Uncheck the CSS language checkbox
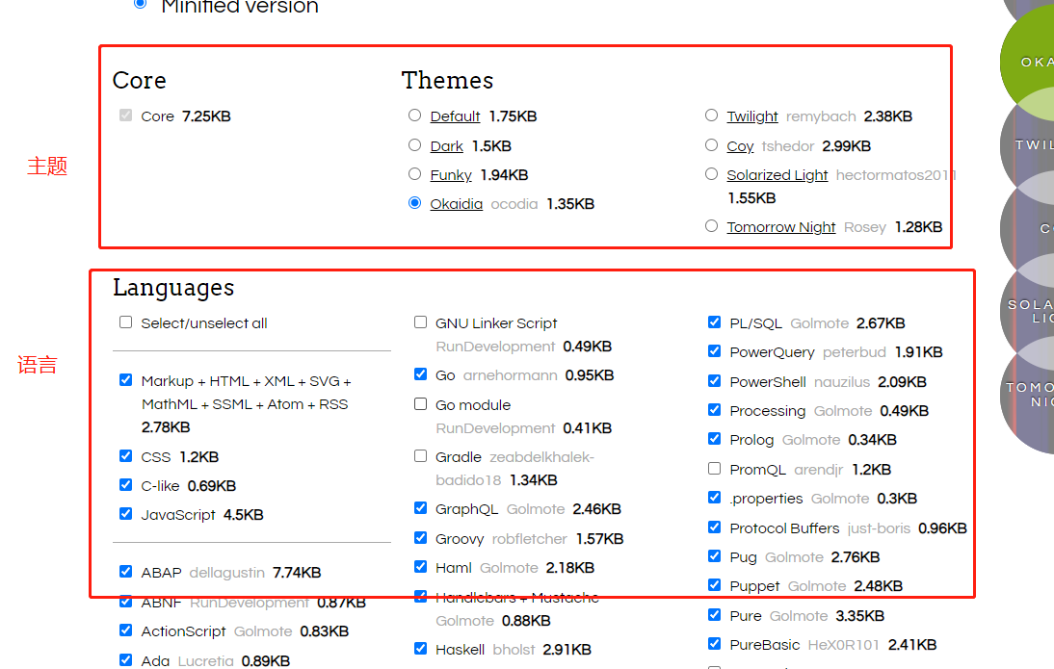 pyautogui.click(x=125, y=456)
